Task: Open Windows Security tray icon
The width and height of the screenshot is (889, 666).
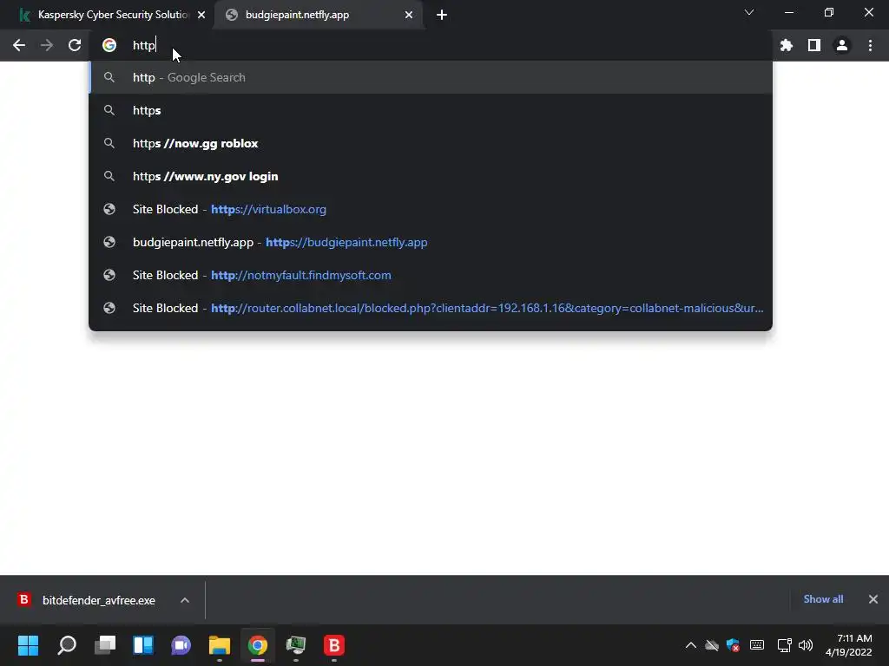Action: click(733, 645)
